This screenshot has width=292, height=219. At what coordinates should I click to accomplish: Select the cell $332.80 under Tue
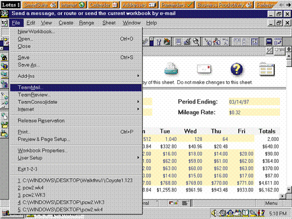pos(165,146)
